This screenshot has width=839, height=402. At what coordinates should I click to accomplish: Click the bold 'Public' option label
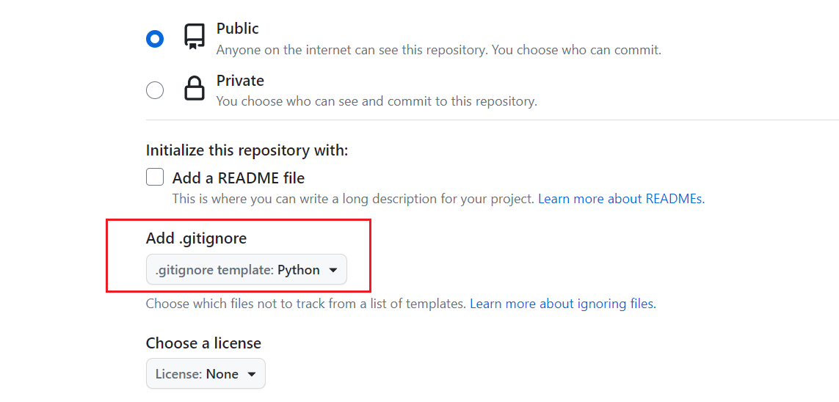point(238,29)
